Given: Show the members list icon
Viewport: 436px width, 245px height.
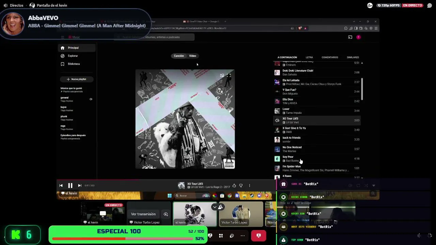Looking at the screenshot, I should (x=220, y=207).
